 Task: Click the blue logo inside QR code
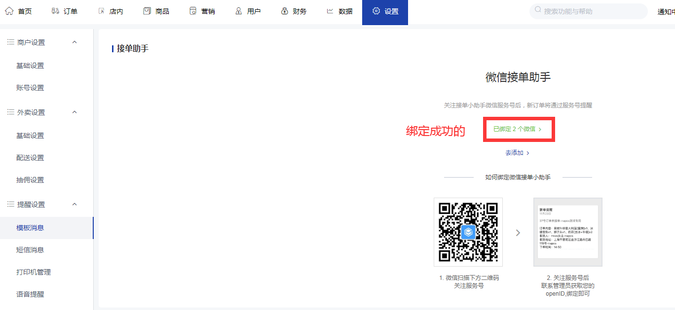pyautogui.click(x=468, y=232)
